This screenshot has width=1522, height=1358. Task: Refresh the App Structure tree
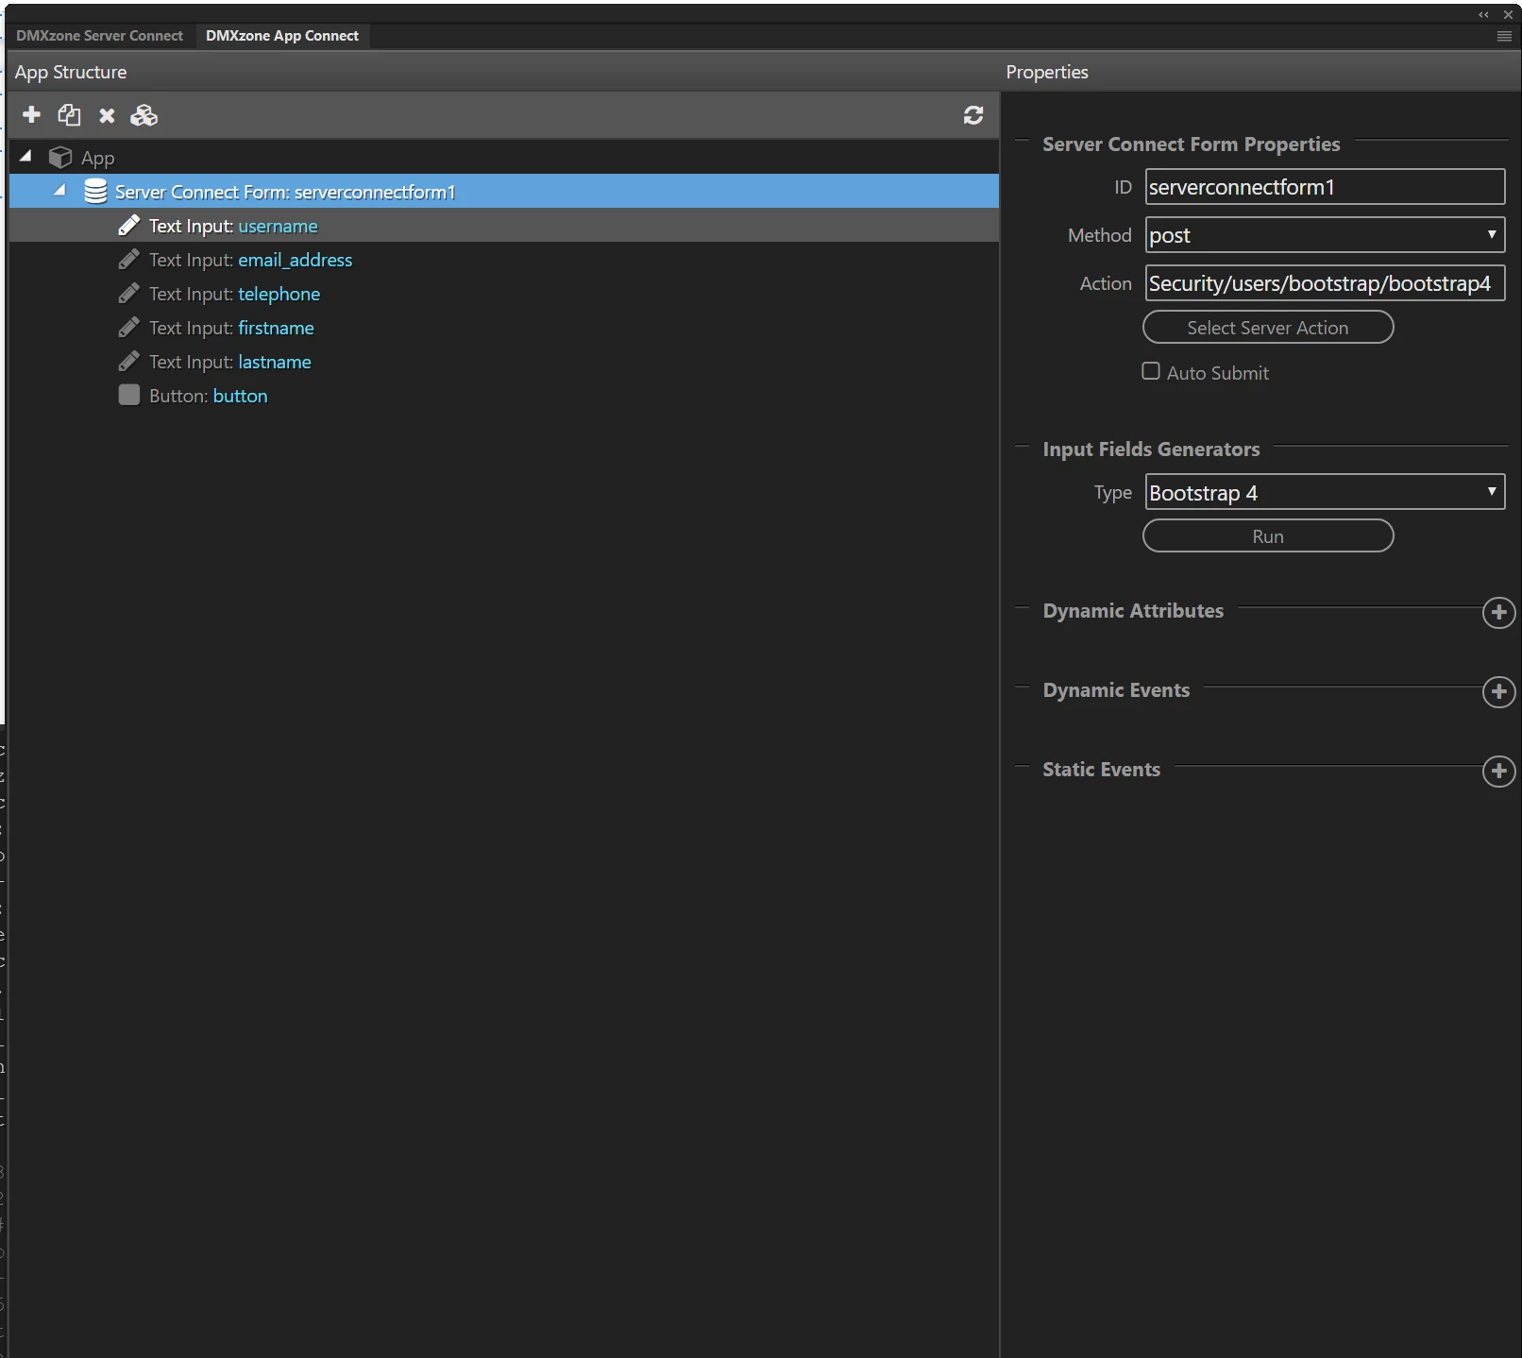tap(973, 115)
